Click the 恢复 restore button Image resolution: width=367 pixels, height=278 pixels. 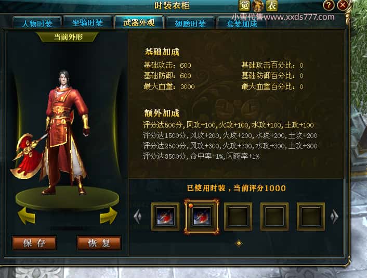coord(99,243)
